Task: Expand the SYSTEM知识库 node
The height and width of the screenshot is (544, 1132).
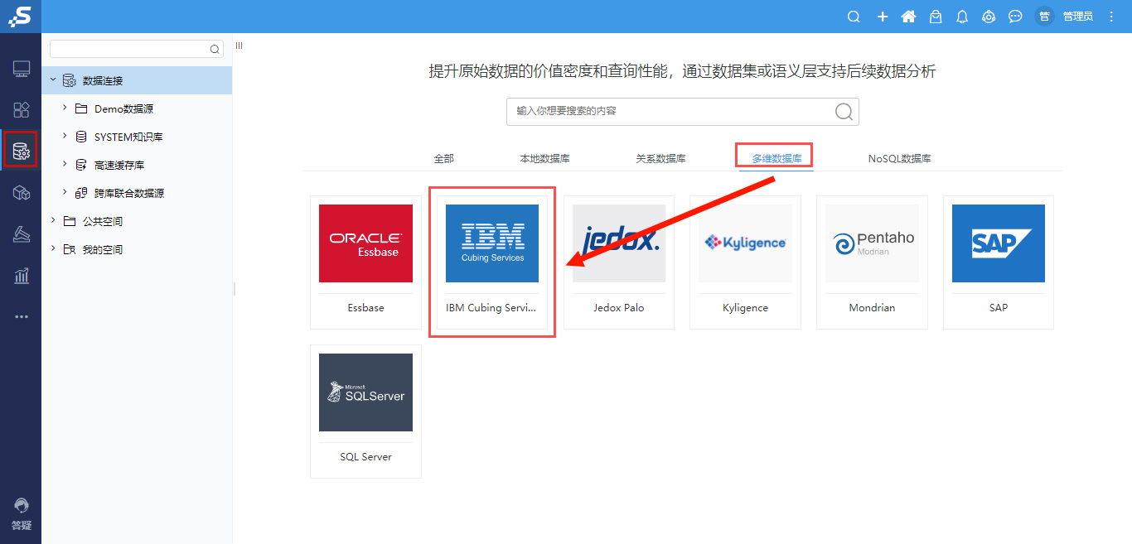Action: pyautogui.click(x=65, y=137)
